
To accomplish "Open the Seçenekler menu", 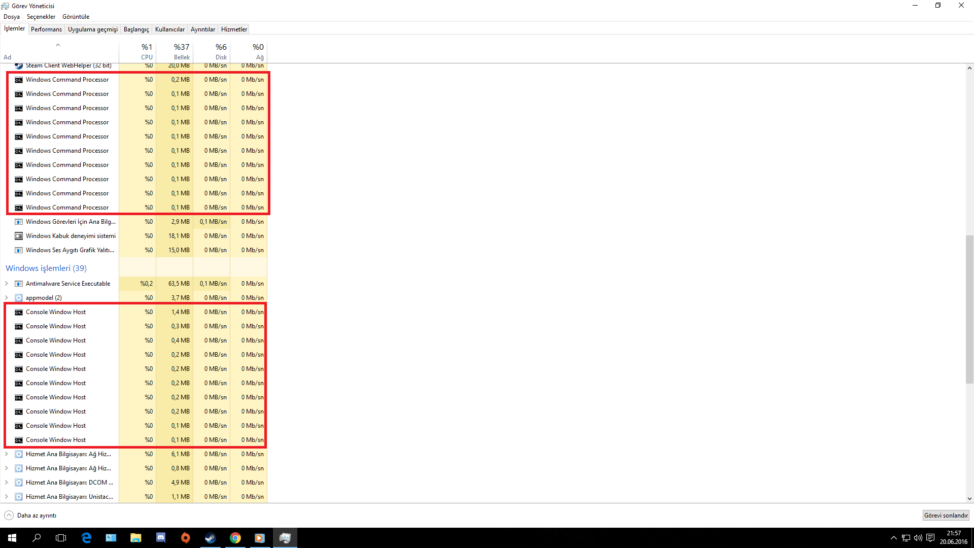I will pos(41,17).
